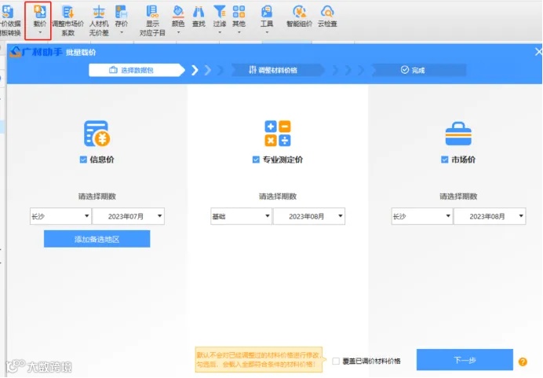Uncheck the 信息价 checkbox
Viewport: 543px width, 378px height.
click(83, 160)
